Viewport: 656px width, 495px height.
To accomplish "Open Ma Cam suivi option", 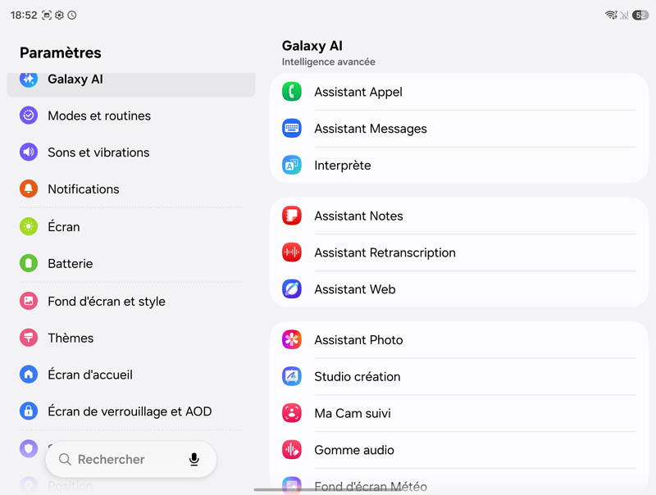I will pyautogui.click(x=459, y=413).
